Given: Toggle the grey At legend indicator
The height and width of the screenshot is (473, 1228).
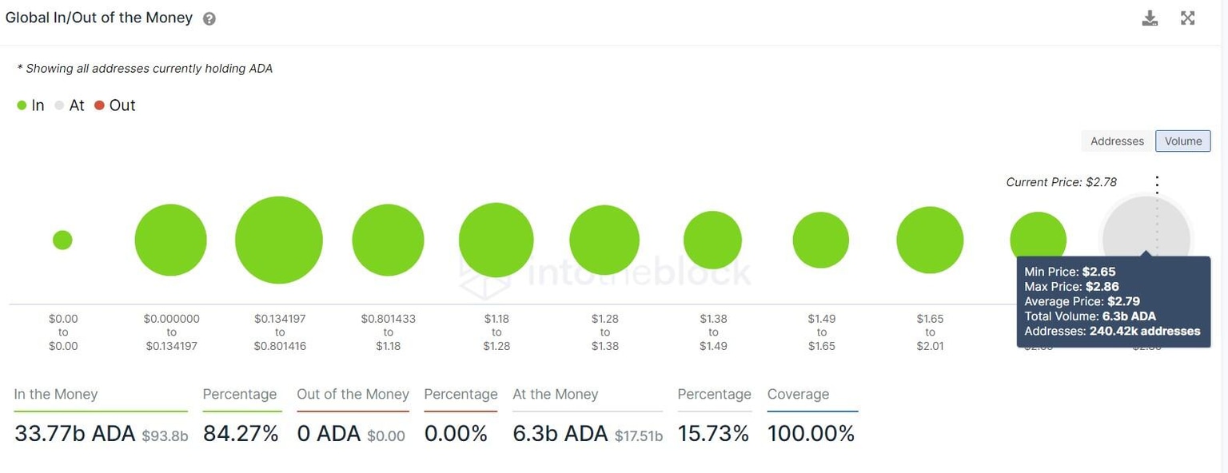Looking at the screenshot, I should [58, 105].
